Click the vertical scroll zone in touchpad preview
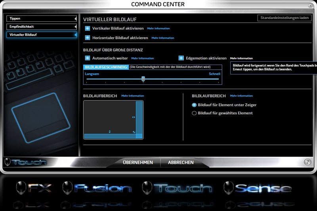This screenshot has width=317, height=211. coord(139,118)
